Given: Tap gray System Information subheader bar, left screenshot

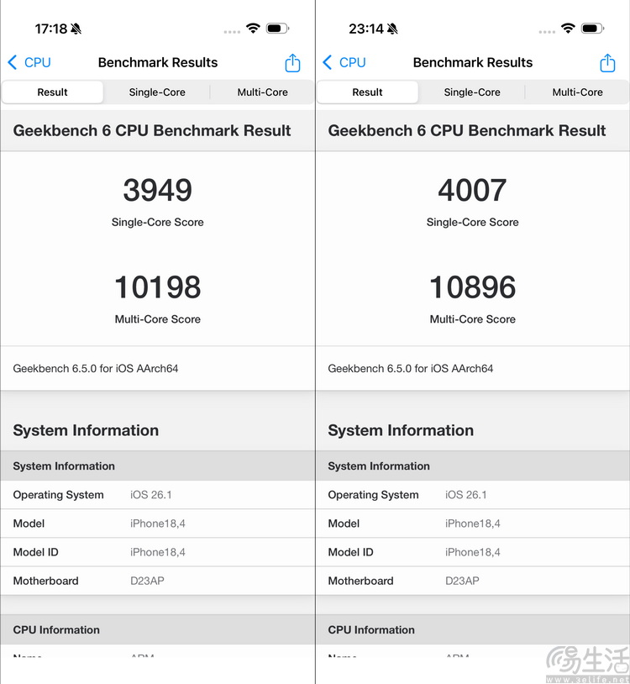Looking at the screenshot, I should click(x=157, y=466).
